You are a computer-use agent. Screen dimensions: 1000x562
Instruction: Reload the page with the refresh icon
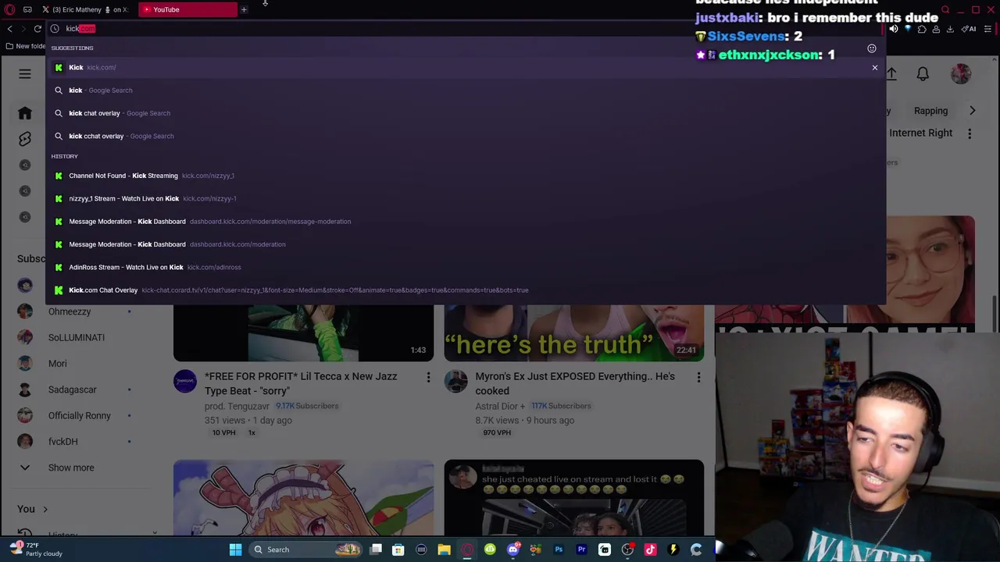click(x=37, y=29)
